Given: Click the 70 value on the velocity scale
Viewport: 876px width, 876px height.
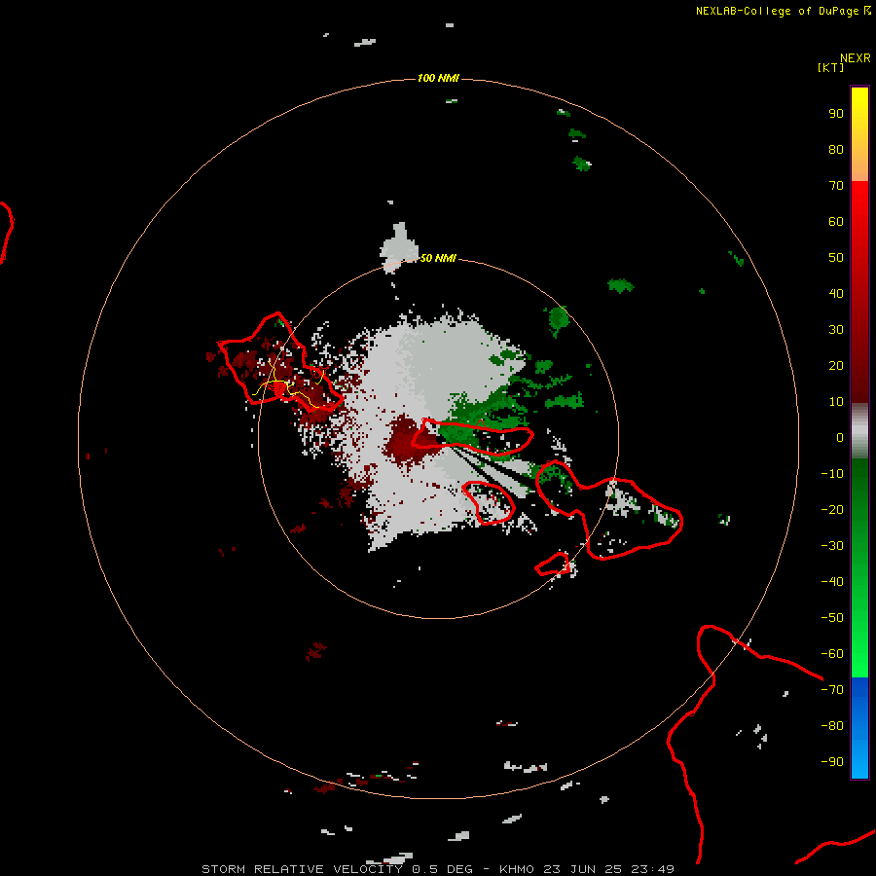Looking at the screenshot, I should [836, 186].
